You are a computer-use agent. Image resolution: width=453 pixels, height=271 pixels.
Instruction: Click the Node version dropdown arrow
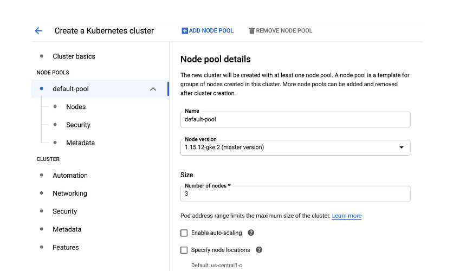tap(402, 147)
